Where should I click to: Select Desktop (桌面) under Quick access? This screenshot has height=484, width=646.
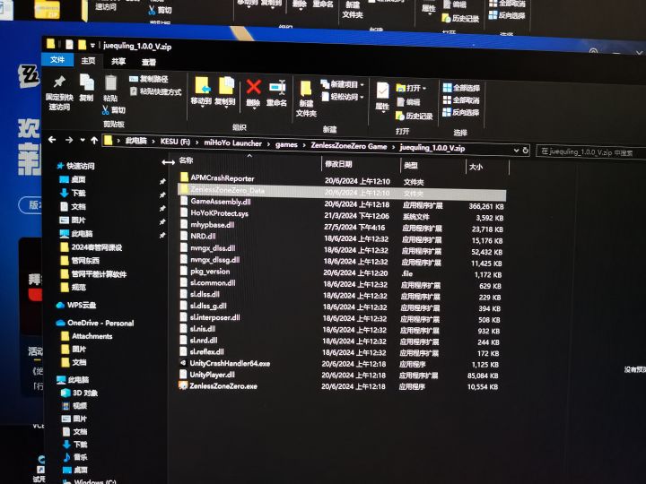click(x=73, y=179)
